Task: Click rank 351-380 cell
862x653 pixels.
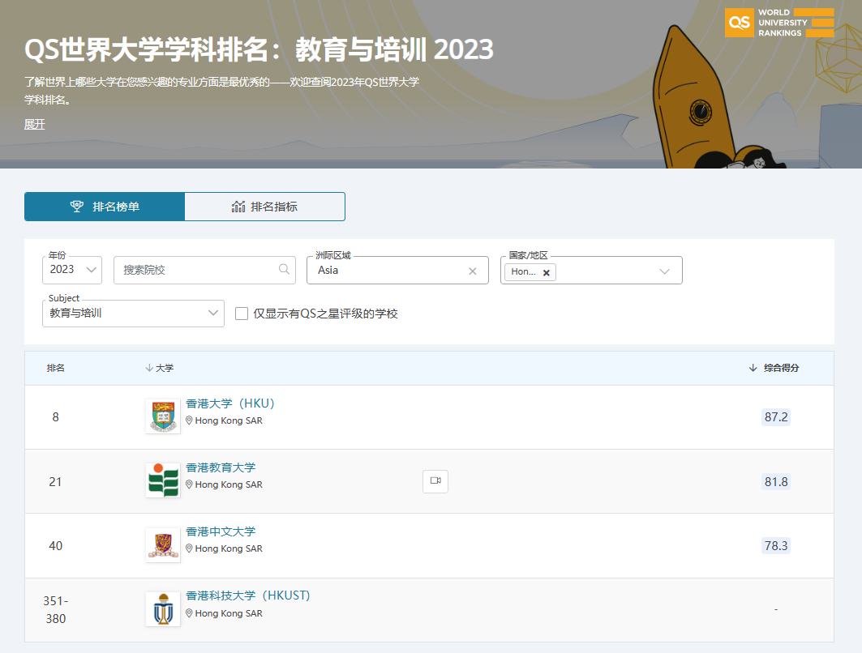Action: click(x=55, y=609)
